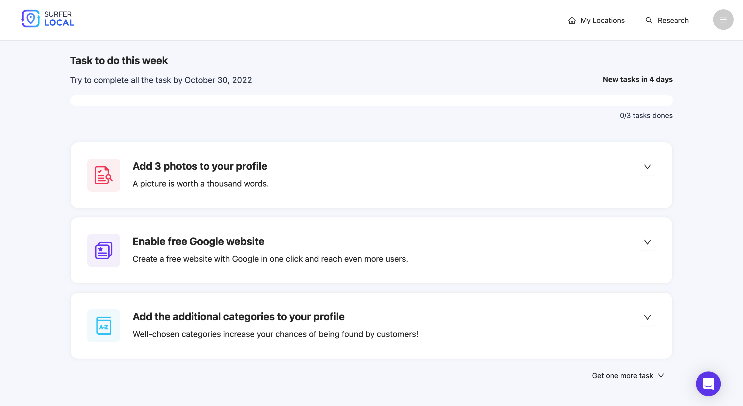Click the blue A-Z categories task icon
The height and width of the screenshot is (406, 743).
coord(103,325)
